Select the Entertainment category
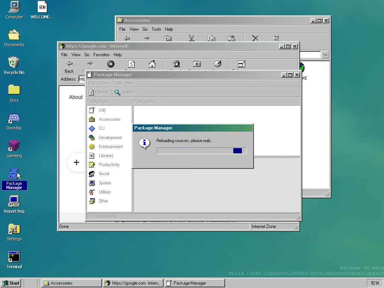Screen dimensions: 384x288 109,147
